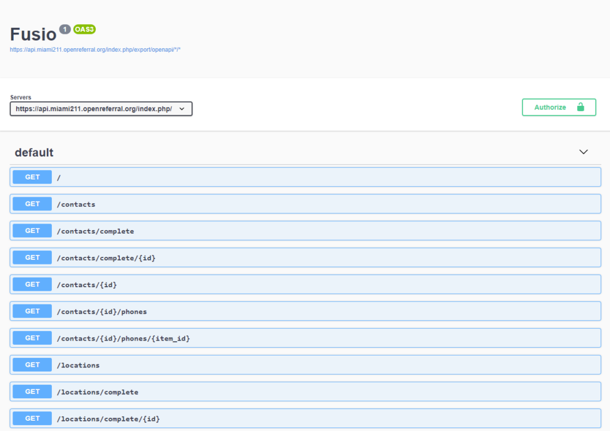The width and height of the screenshot is (610, 431).
Task: Expand the GET /contacts/{id}/phones/{item_id} endpoint
Action: coord(306,338)
